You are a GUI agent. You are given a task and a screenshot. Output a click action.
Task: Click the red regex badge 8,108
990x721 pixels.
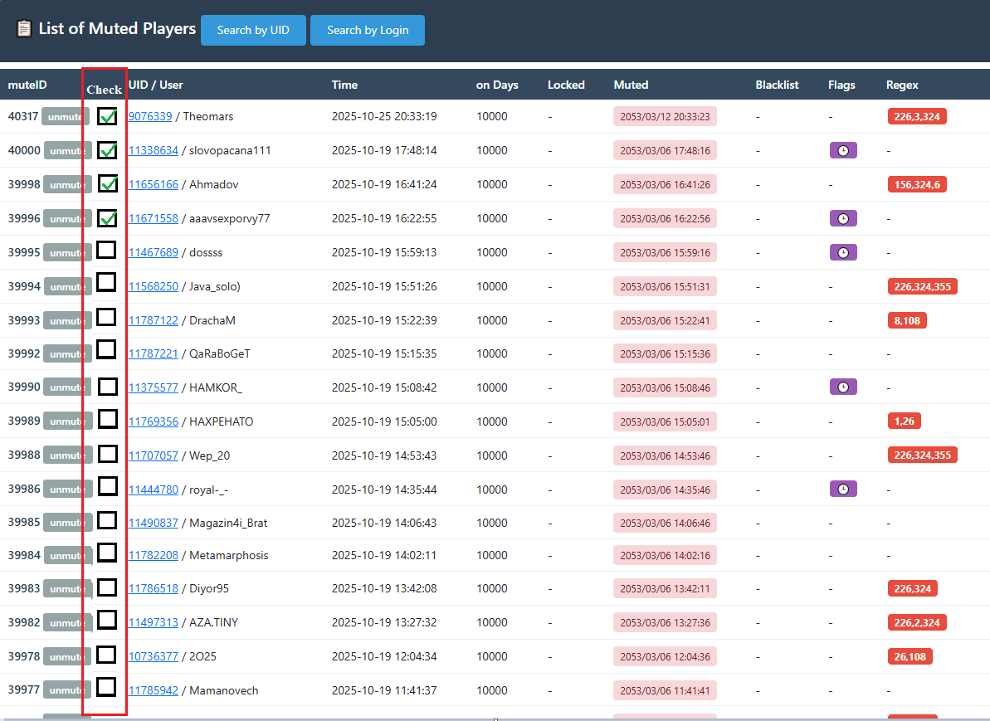(907, 320)
